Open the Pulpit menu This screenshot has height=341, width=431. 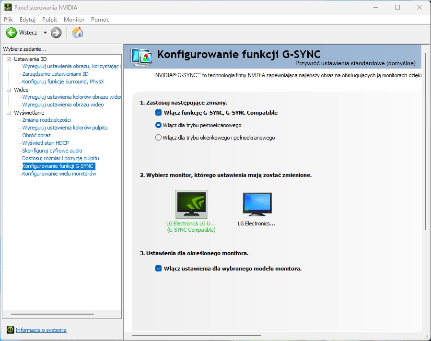tap(49, 20)
